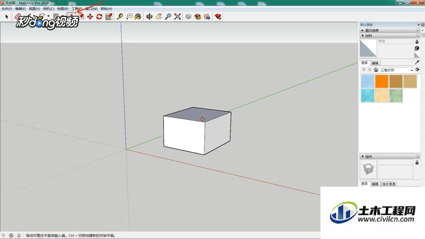Close the 图元信息 panel
Viewport: 425px width, 239px height.
pos(418,30)
